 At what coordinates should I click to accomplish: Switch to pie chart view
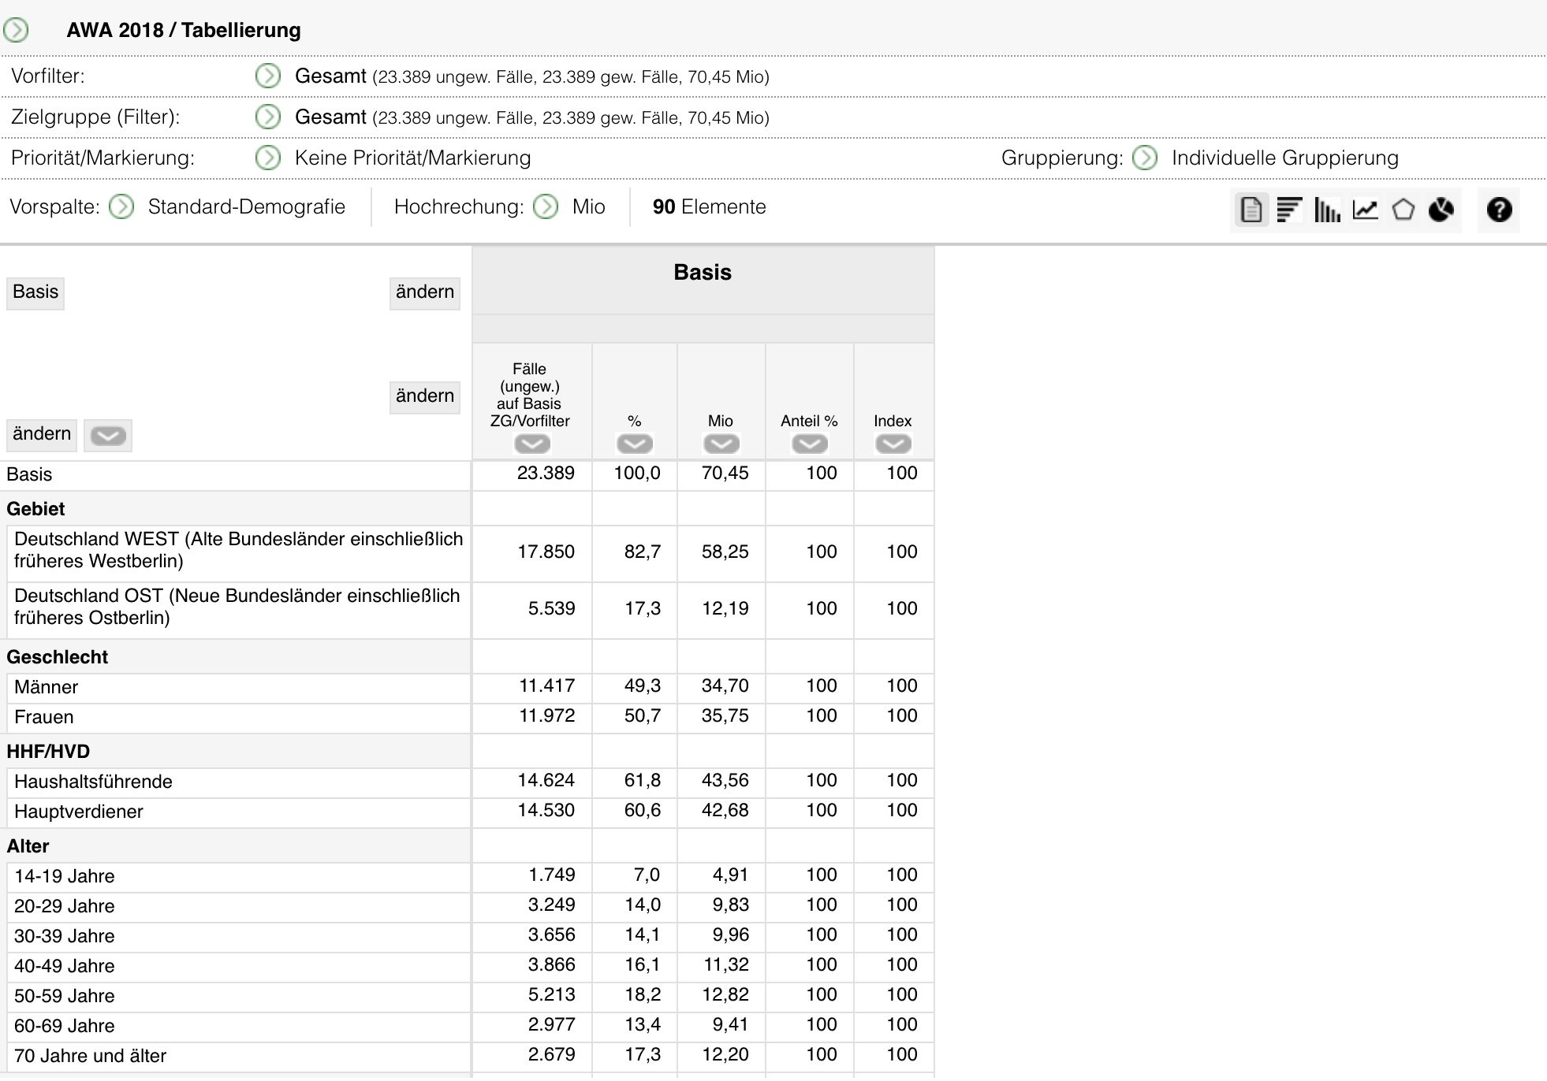[1441, 210]
